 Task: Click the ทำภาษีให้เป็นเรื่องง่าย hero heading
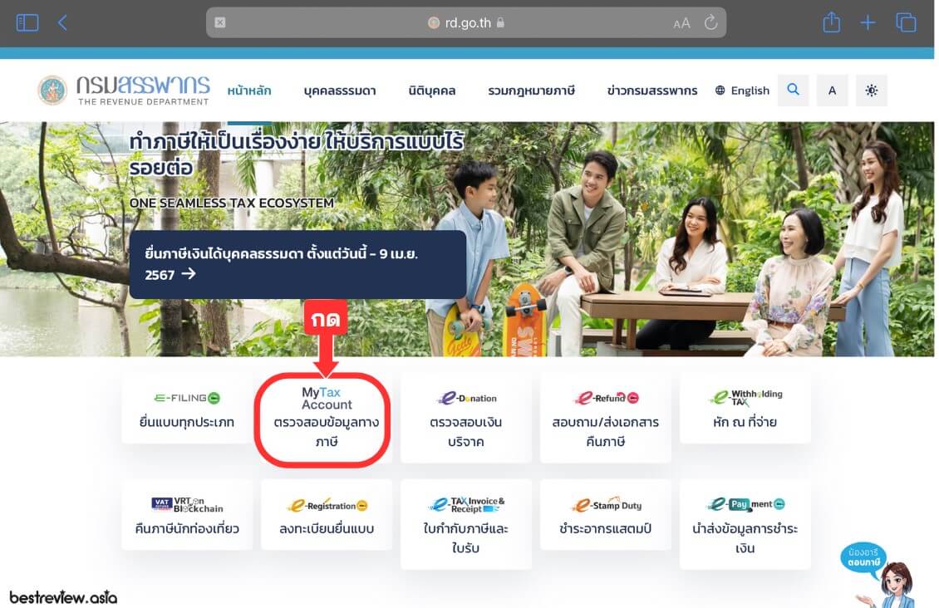point(297,154)
